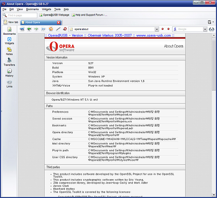
Task: Click the scrollbar down arrow
Action: point(214,195)
